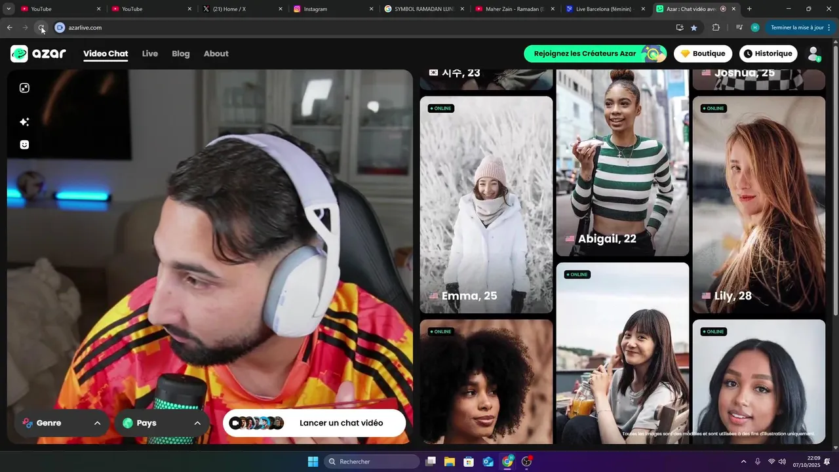Open Emma, 25 profile card
The height and width of the screenshot is (472, 839).
click(x=486, y=205)
